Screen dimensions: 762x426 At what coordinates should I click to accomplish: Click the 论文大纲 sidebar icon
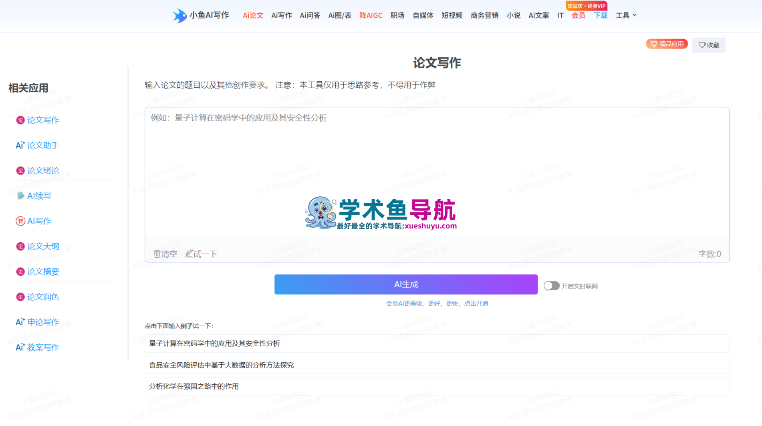click(x=20, y=246)
